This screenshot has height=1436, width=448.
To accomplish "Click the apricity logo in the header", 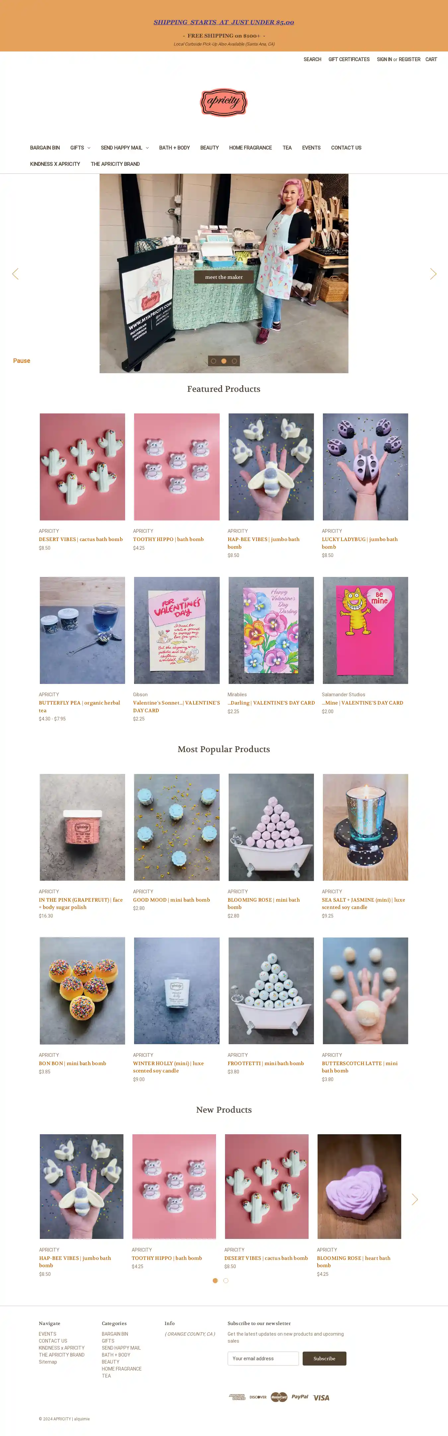I will point(223,102).
